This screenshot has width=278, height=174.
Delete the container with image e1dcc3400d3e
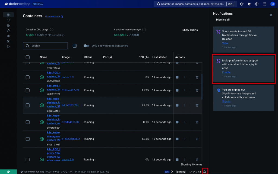tap(197, 139)
